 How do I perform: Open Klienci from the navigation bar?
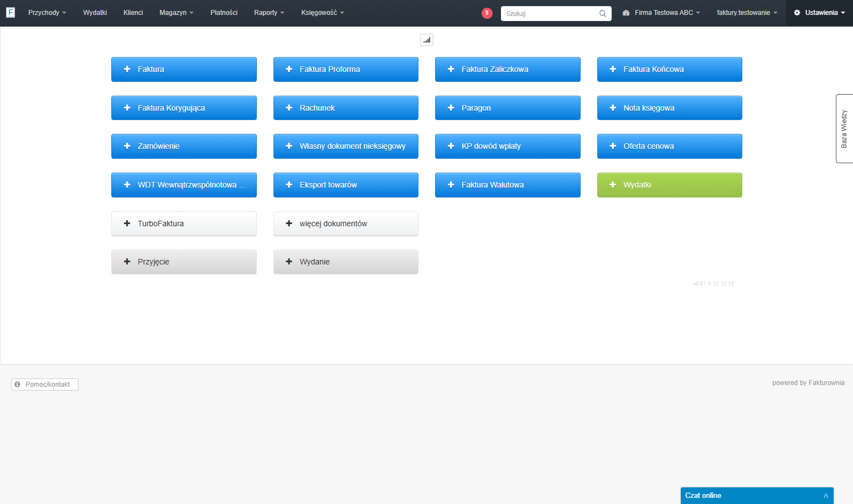pos(133,13)
